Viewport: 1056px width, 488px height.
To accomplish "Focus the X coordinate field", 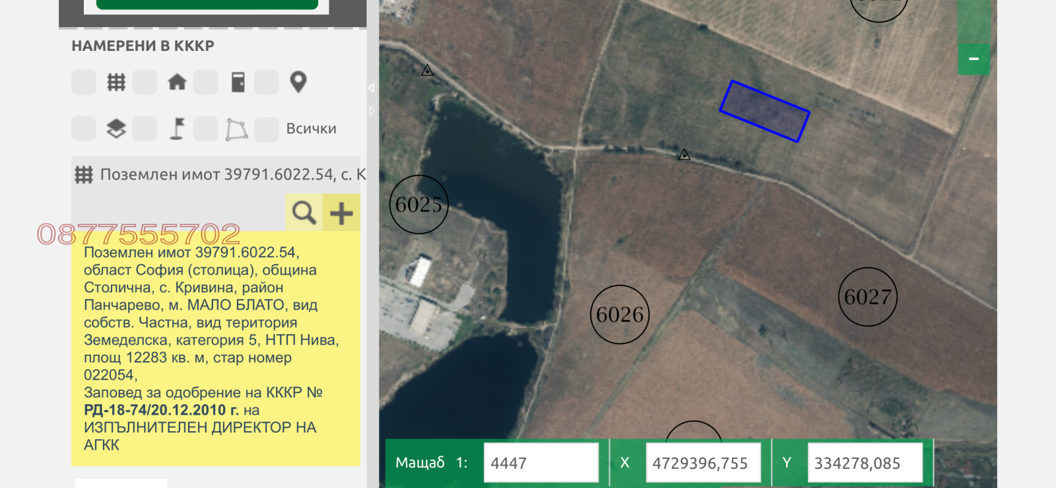I will 702,463.
